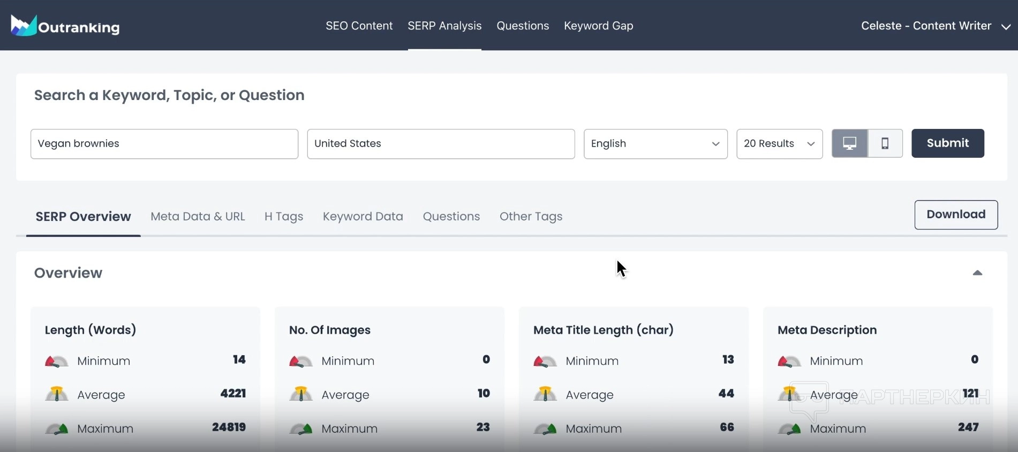Image resolution: width=1018 pixels, height=452 pixels.
Task: Click yellow gauge icon for Meta Title Average
Action: 545,395
